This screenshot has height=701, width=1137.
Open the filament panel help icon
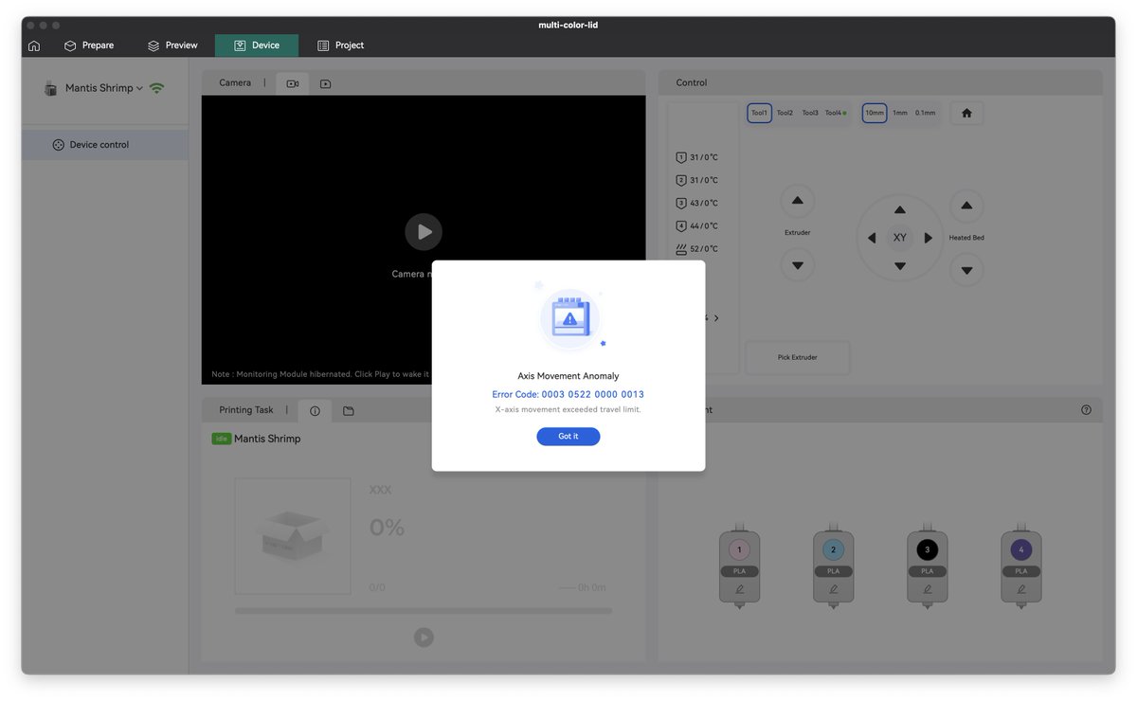click(1086, 410)
